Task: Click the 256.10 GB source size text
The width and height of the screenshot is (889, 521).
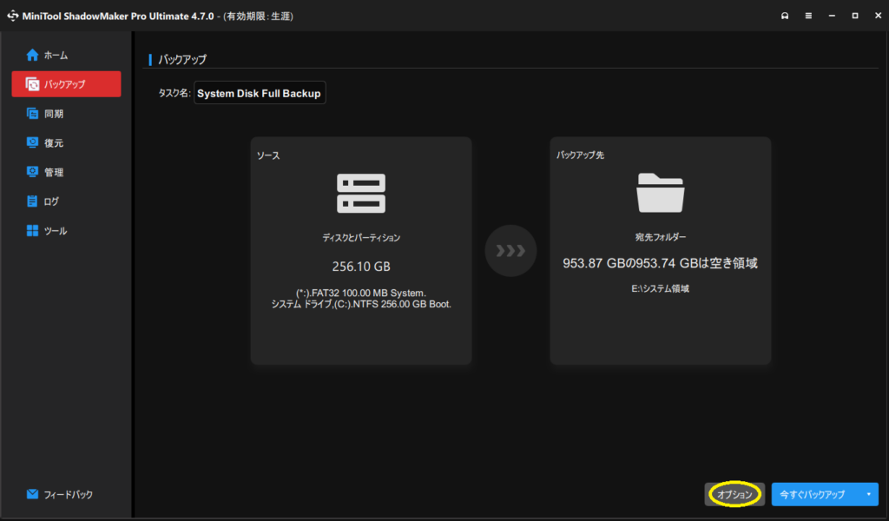Action: [361, 267]
